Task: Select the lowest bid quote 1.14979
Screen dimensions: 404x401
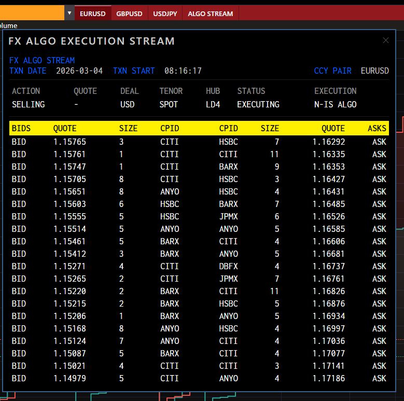Action: pyautogui.click(x=69, y=378)
